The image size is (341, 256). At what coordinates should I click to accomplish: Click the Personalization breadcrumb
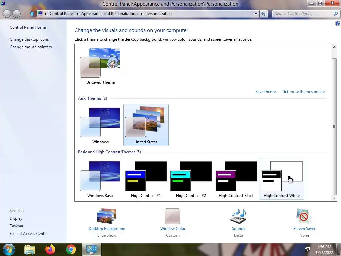pyautogui.click(x=158, y=13)
